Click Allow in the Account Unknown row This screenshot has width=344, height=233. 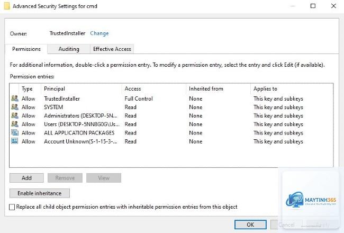(x=28, y=141)
